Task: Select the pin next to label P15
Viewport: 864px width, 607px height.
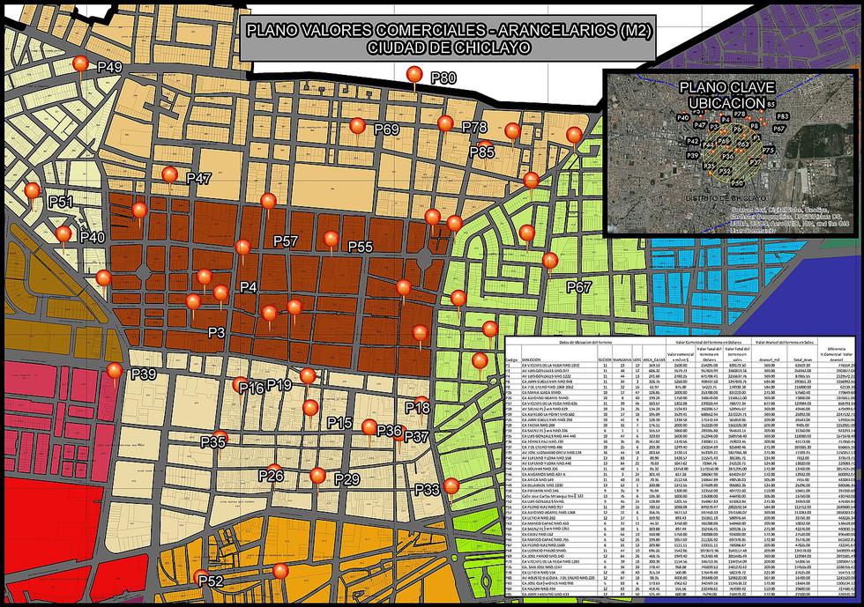Action: 310,408
